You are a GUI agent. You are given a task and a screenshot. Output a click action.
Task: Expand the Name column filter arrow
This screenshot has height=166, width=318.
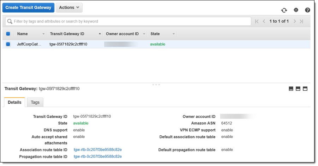click(43, 34)
